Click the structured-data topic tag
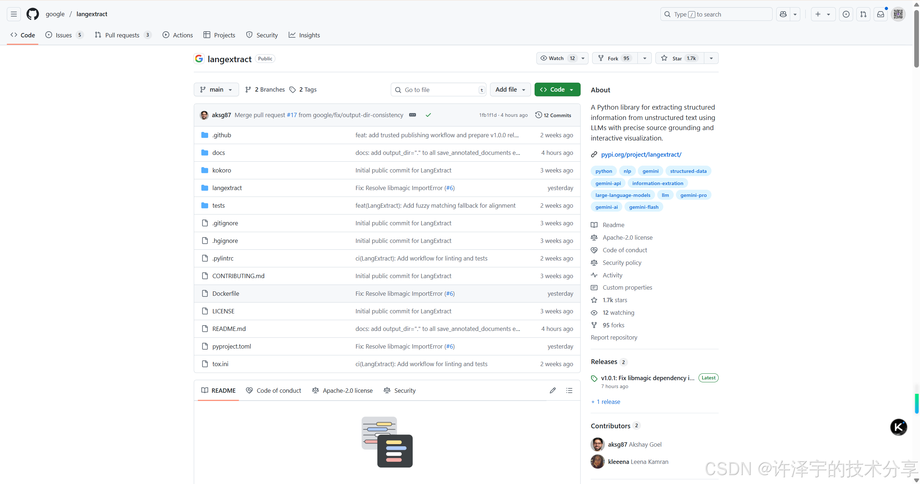 688,171
